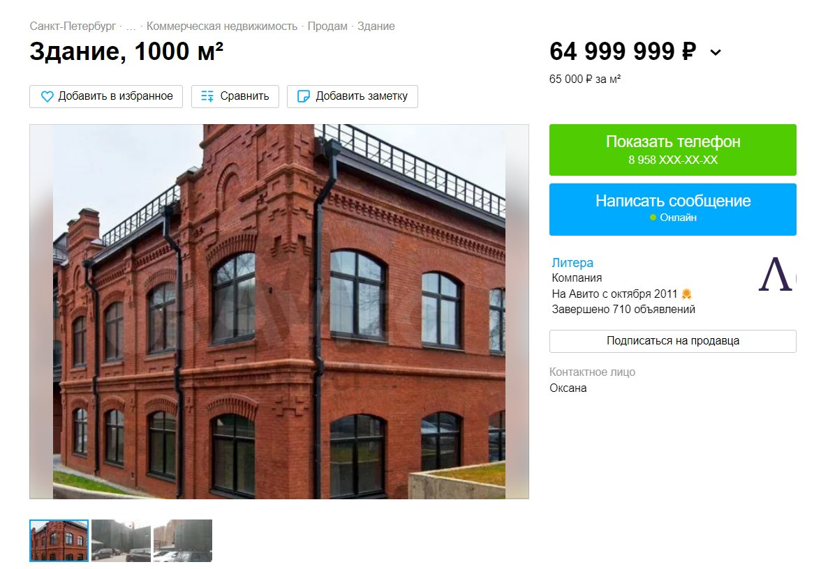Click the Литера company logo
The image size is (821, 569).
(x=777, y=275)
